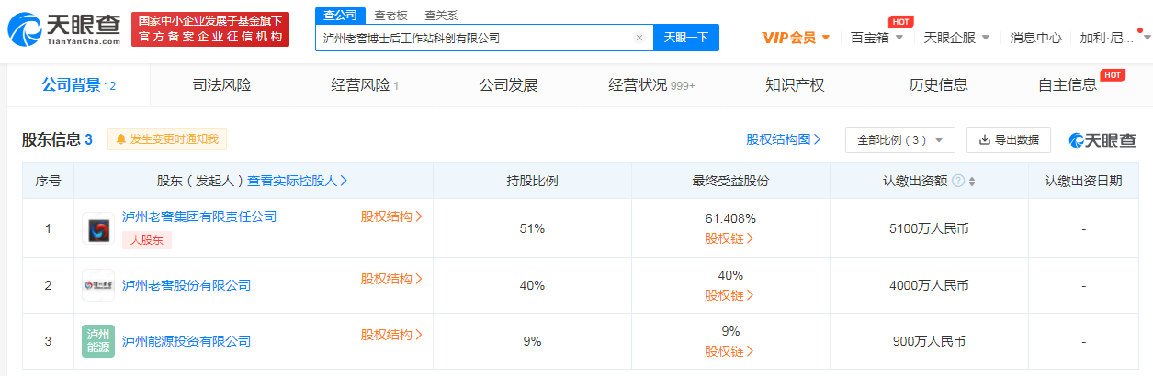This screenshot has width=1153, height=376.
Task: Click 查看实际控股人 link
Action: pos(298,181)
